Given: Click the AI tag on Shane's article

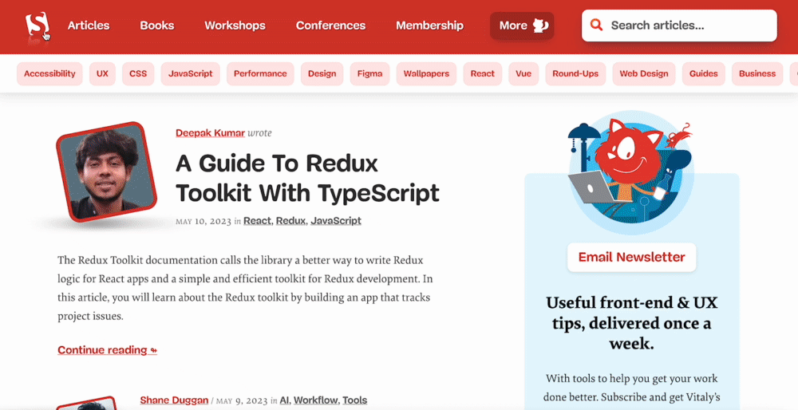Looking at the screenshot, I should click(284, 400).
